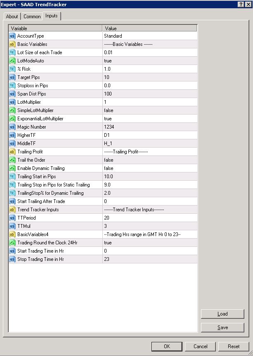Select the Stop Trading Time value 23
The height and width of the screenshot is (356, 253).
[106, 259]
